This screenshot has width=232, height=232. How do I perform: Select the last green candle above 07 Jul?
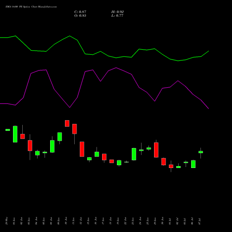click(x=201, y=152)
